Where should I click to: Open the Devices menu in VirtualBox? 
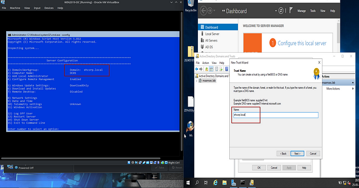coord(49,8)
